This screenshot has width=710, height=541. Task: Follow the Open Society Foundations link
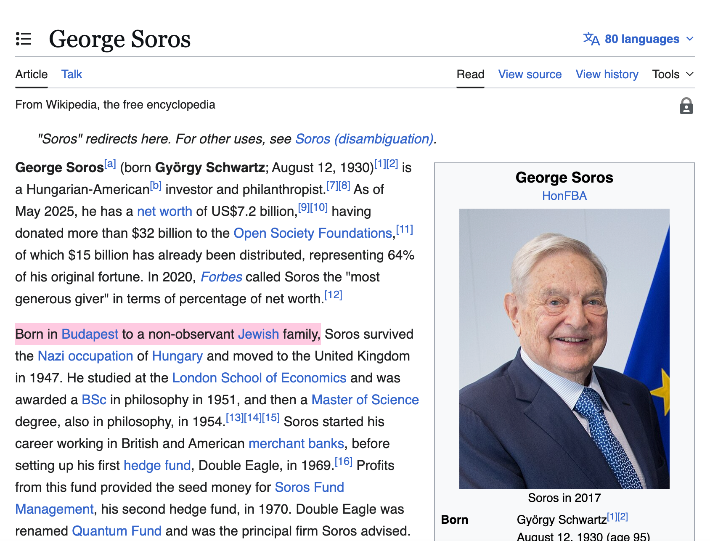click(313, 233)
